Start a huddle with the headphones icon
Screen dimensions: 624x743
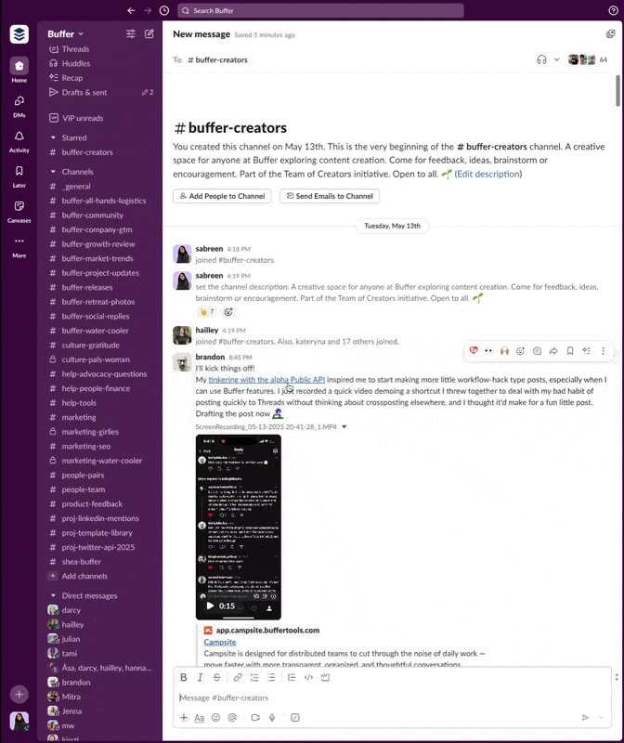point(541,59)
